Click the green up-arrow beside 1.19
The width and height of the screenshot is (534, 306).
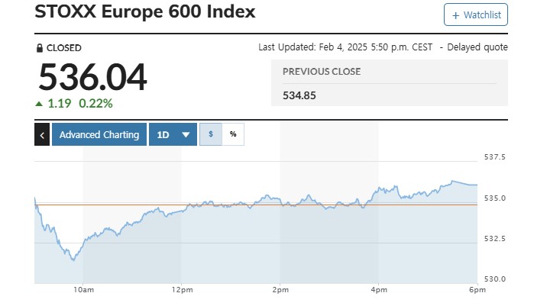coord(39,104)
